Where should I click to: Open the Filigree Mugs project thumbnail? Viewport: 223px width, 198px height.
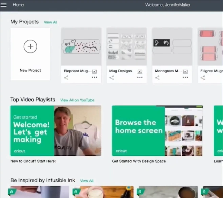(210, 47)
